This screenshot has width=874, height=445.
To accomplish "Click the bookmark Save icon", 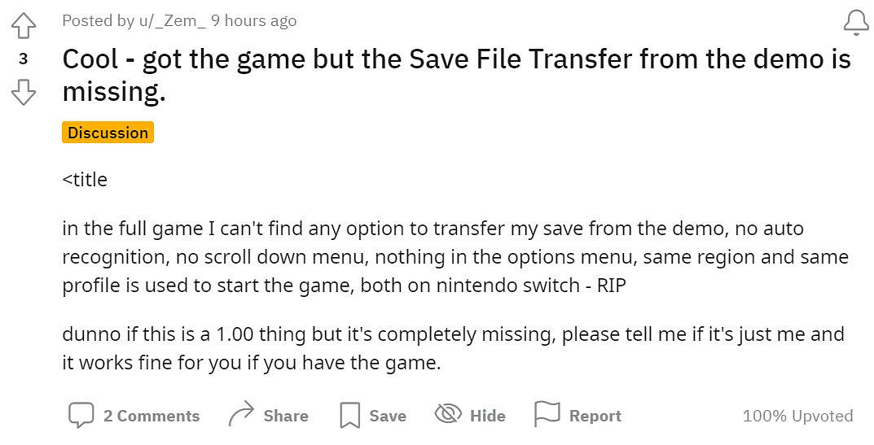I will pyautogui.click(x=349, y=416).
